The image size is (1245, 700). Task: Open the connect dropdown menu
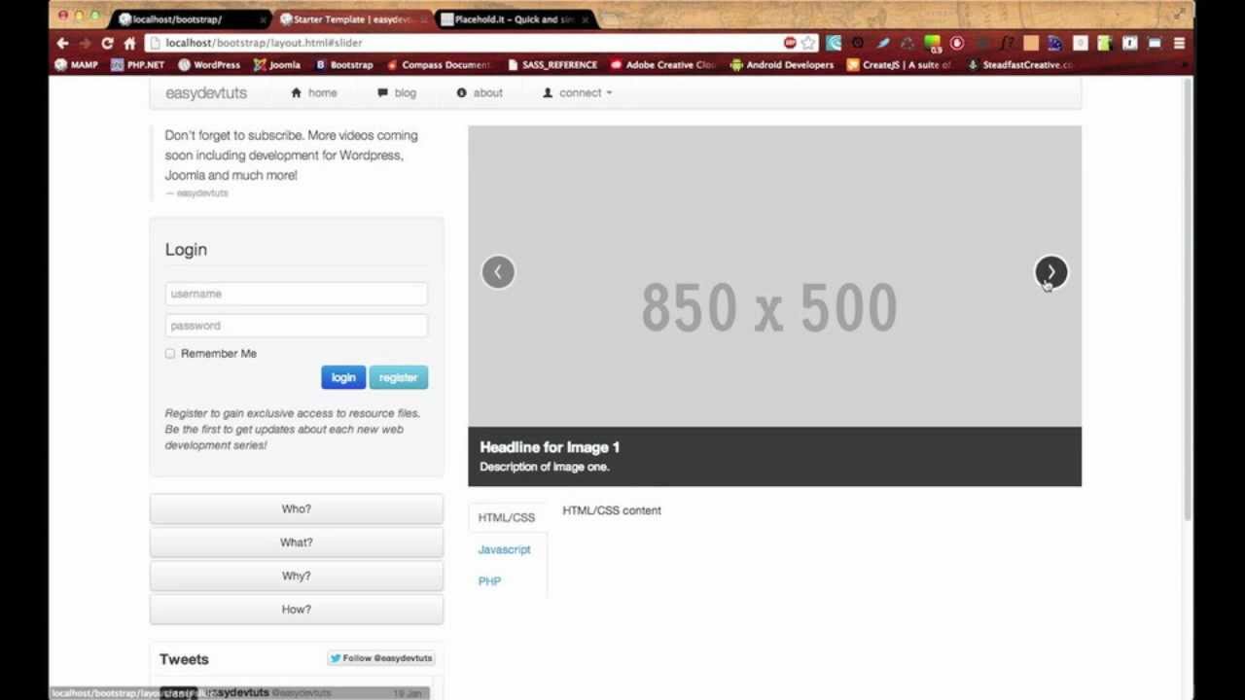point(578,92)
